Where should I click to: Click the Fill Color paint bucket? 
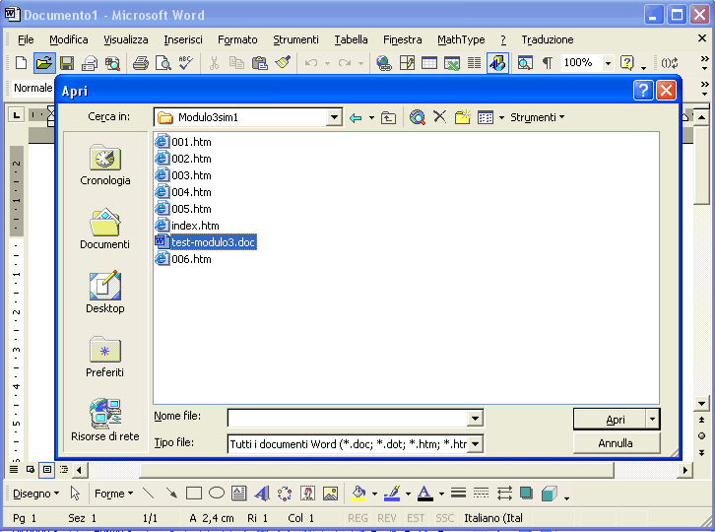click(358, 494)
